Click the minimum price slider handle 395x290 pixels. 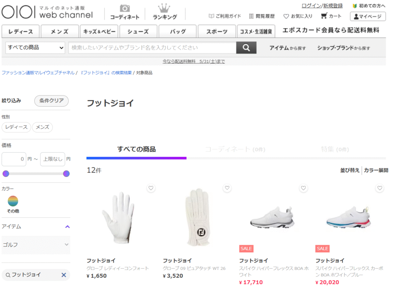(6, 173)
